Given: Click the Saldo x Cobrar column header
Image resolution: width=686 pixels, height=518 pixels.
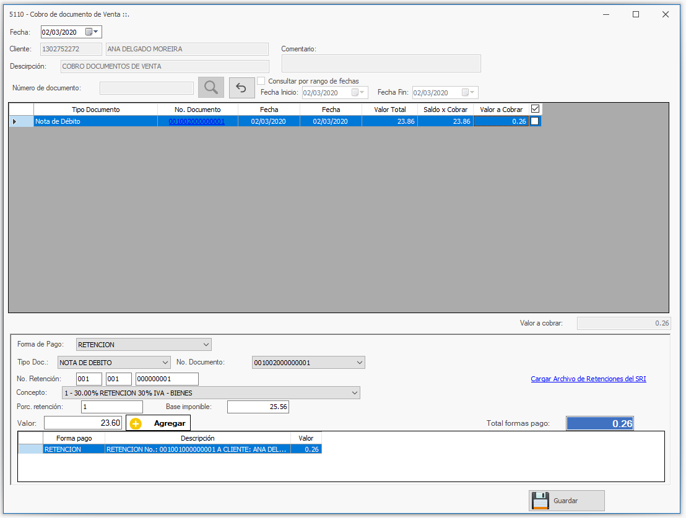Looking at the screenshot, I should pos(445,110).
